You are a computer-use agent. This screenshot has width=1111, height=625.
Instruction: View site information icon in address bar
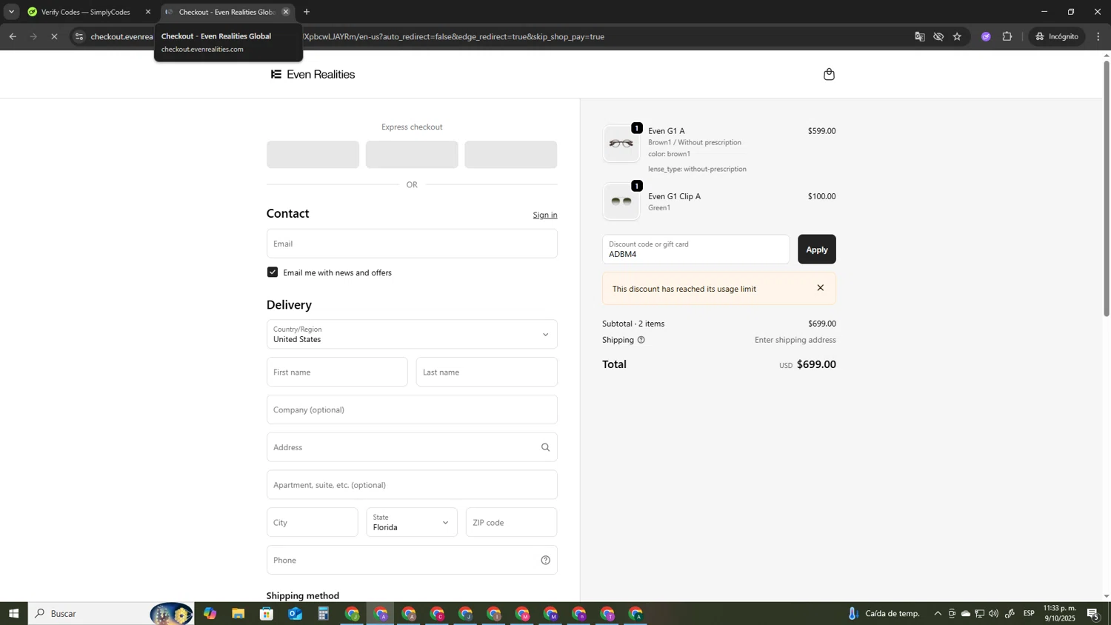[79, 36]
